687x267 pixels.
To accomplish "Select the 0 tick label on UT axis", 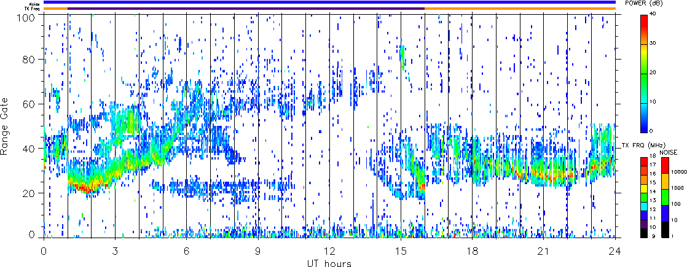I will (44, 251).
